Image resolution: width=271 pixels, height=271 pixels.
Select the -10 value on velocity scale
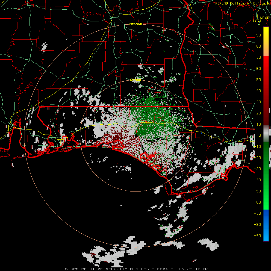point(257,147)
